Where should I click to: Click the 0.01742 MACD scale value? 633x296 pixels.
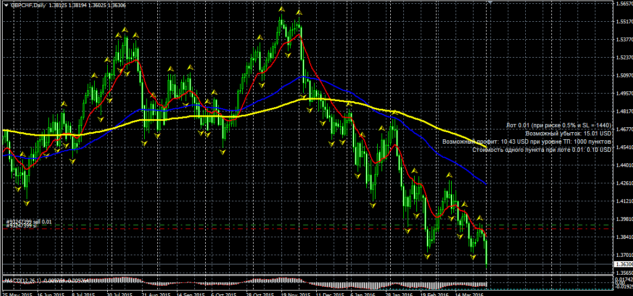[624, 279]
